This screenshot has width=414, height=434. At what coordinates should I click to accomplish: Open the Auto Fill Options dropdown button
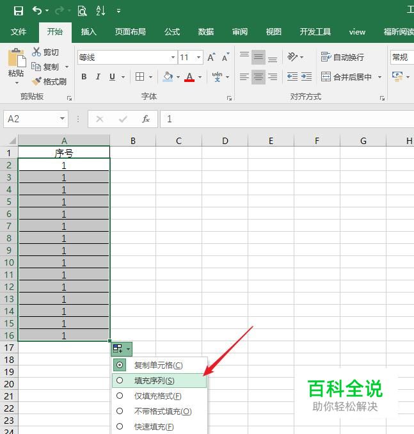pos(122,349)
